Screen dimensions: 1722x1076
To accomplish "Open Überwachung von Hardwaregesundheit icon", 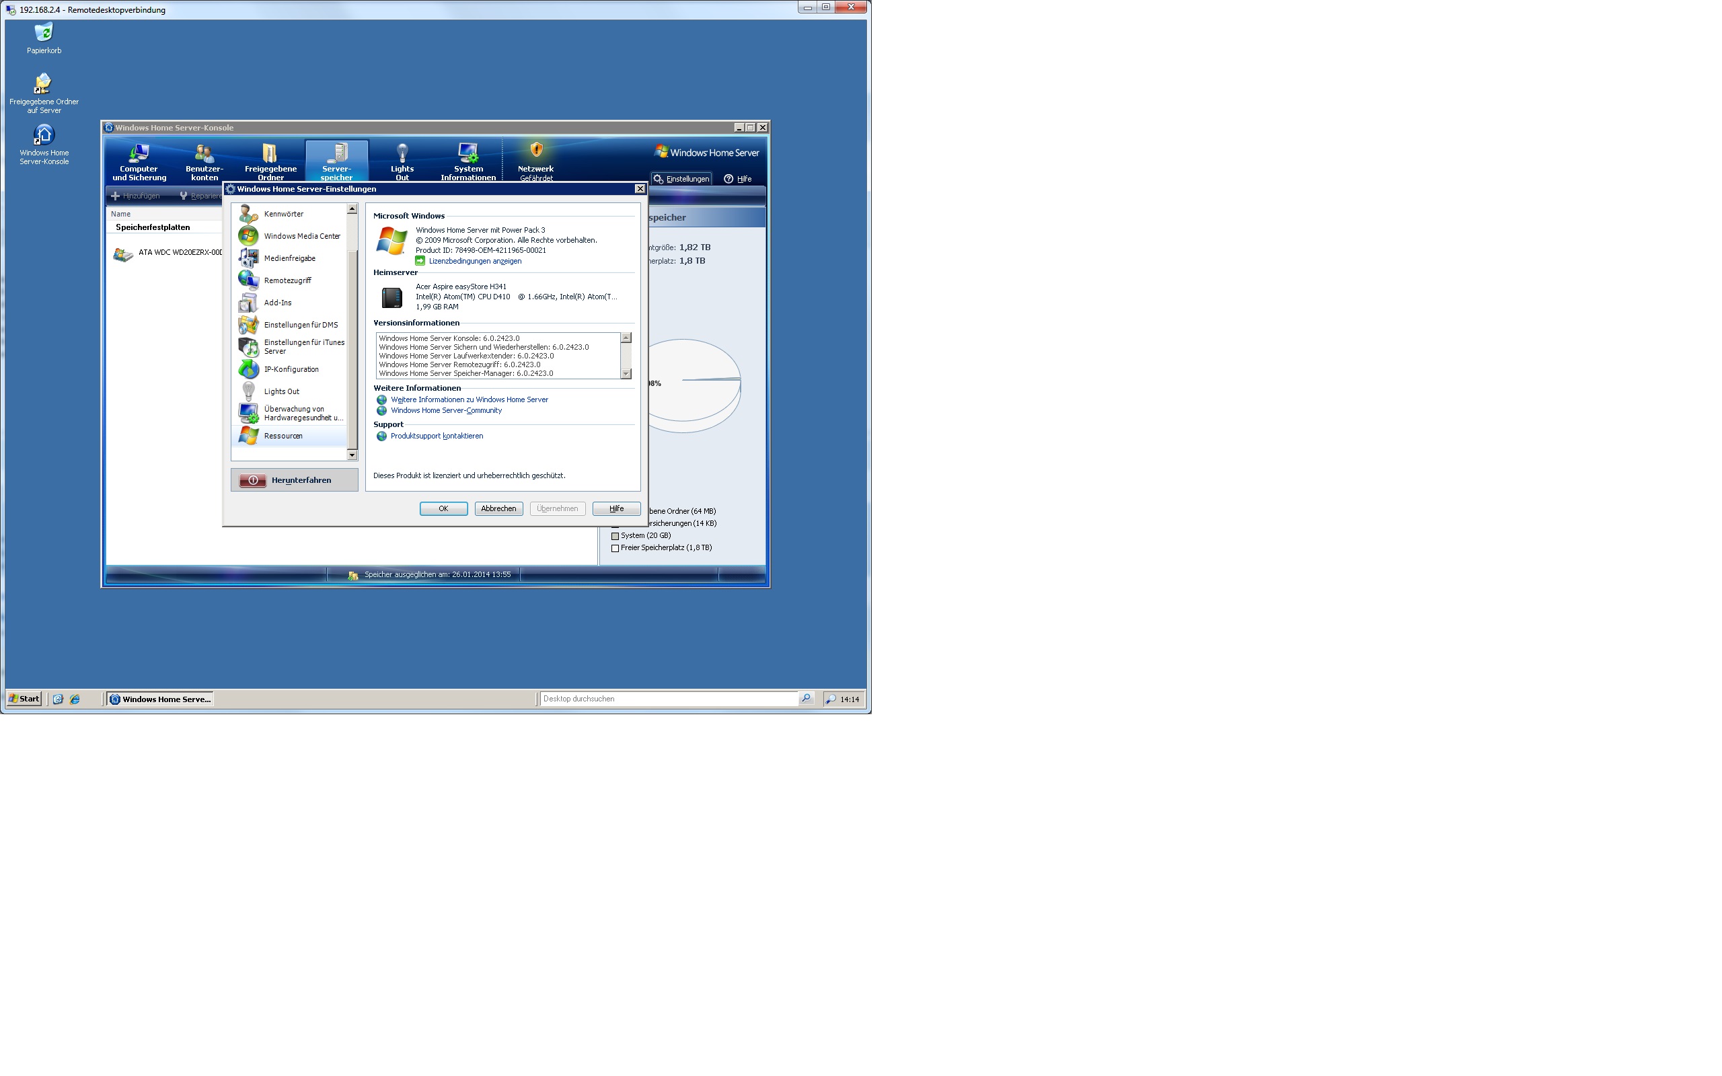I will [x=248, y=414].
